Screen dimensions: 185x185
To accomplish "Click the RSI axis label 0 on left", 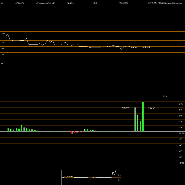I will pos(2,63).
